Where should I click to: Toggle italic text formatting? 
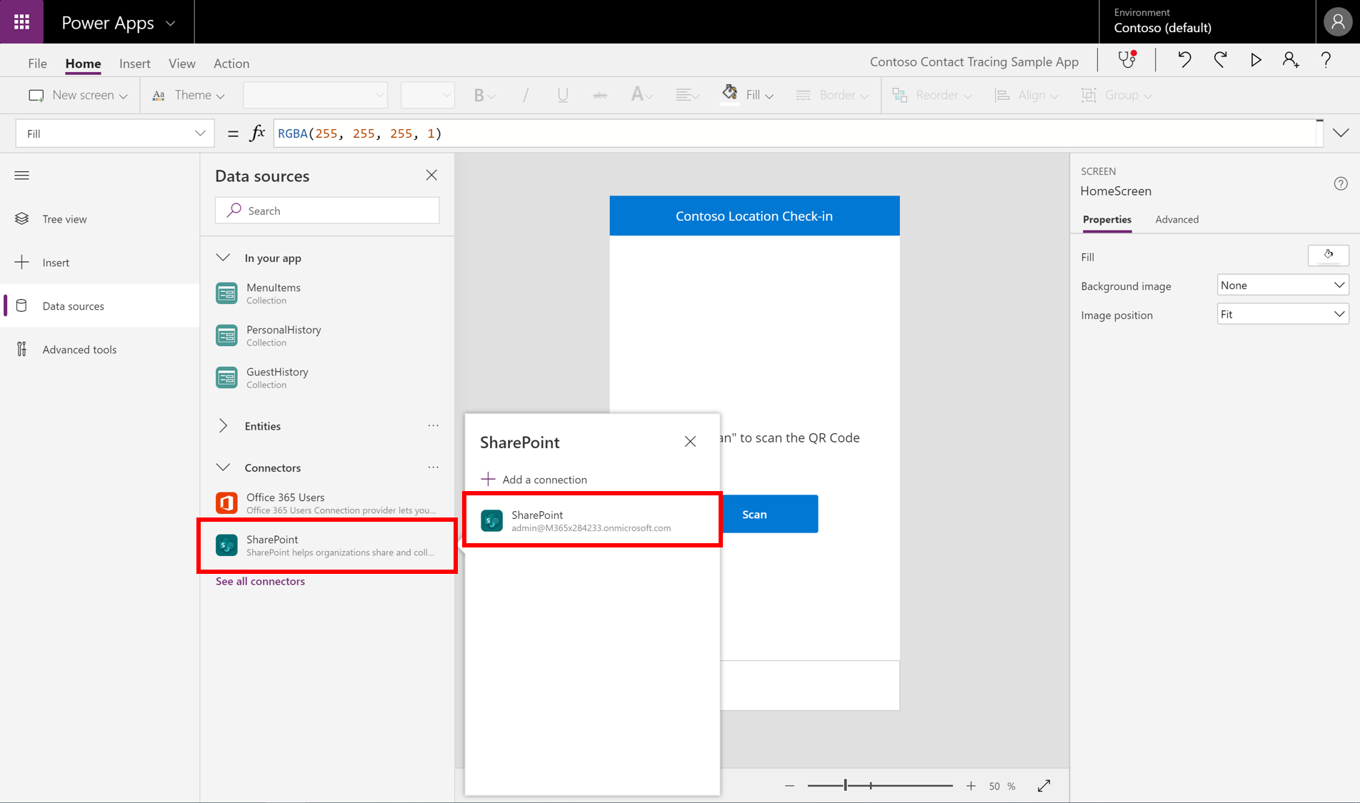tap(526, 95)
